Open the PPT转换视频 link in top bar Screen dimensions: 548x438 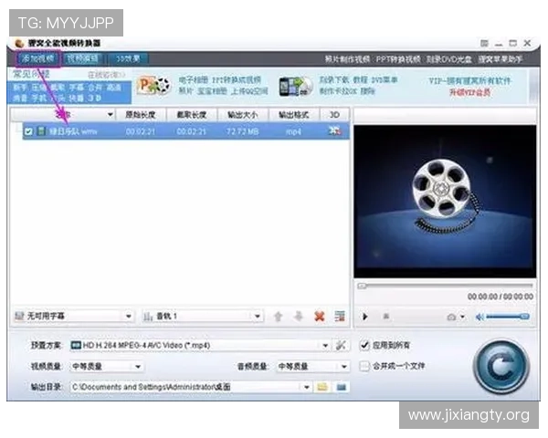[x=398, y=59]
